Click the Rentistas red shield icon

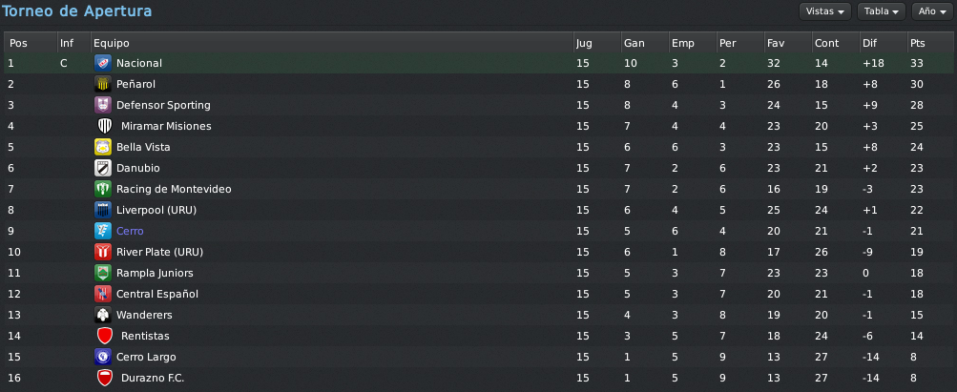click(105, 336)
